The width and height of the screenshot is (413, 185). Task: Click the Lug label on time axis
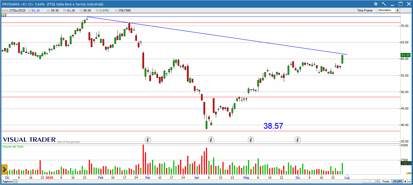(347, 178)
